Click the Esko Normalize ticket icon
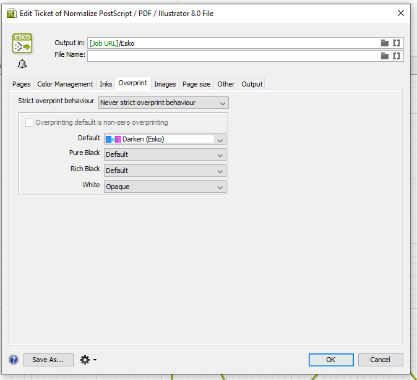417x380 pixels. (22, 43)
